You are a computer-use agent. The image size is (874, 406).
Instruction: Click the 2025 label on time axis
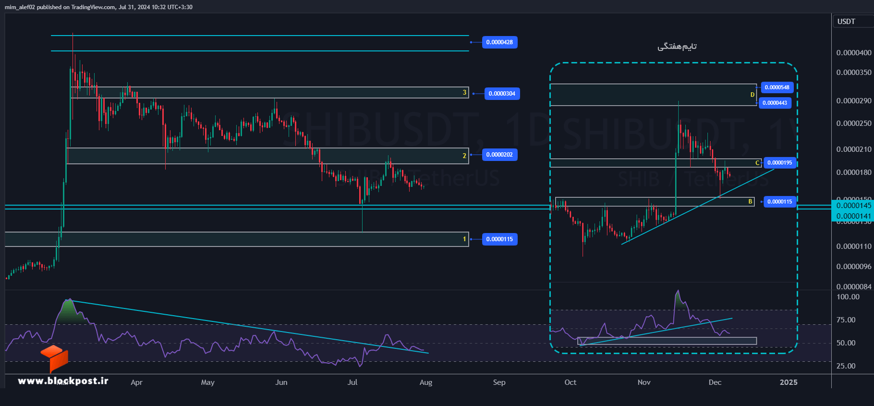point(789,382)
